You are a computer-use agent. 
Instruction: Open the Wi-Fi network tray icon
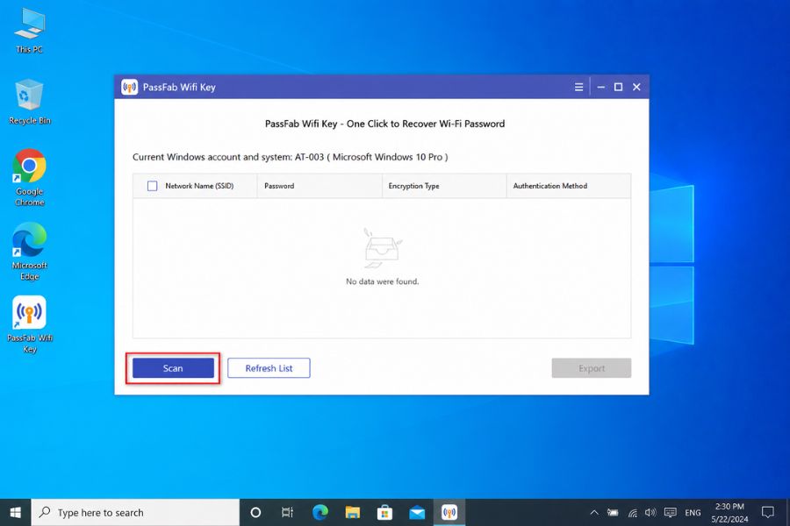click(x=632, y=512)
